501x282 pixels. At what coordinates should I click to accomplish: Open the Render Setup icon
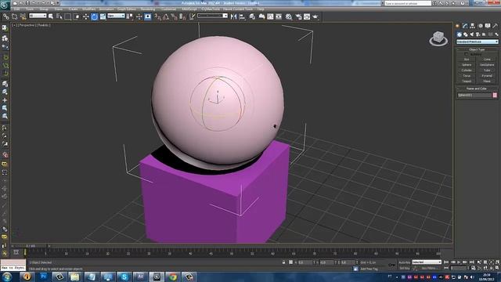[x=298, y=16]
